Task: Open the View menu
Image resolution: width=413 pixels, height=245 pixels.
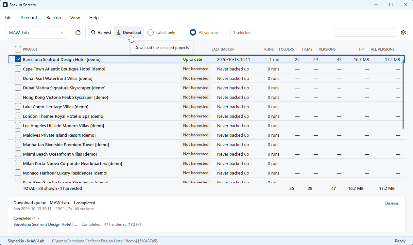Action: (x=75, y=18)
